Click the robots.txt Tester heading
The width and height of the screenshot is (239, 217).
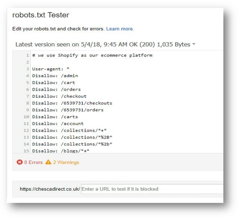(41, 15)
